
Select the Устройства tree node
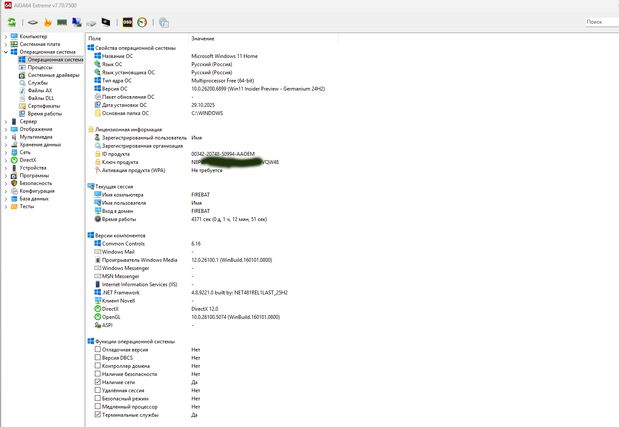[x=33, y=168]
